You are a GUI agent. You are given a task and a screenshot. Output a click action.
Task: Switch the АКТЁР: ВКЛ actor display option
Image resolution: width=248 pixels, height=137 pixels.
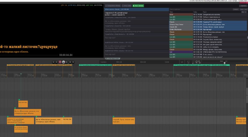coord(72,5)
